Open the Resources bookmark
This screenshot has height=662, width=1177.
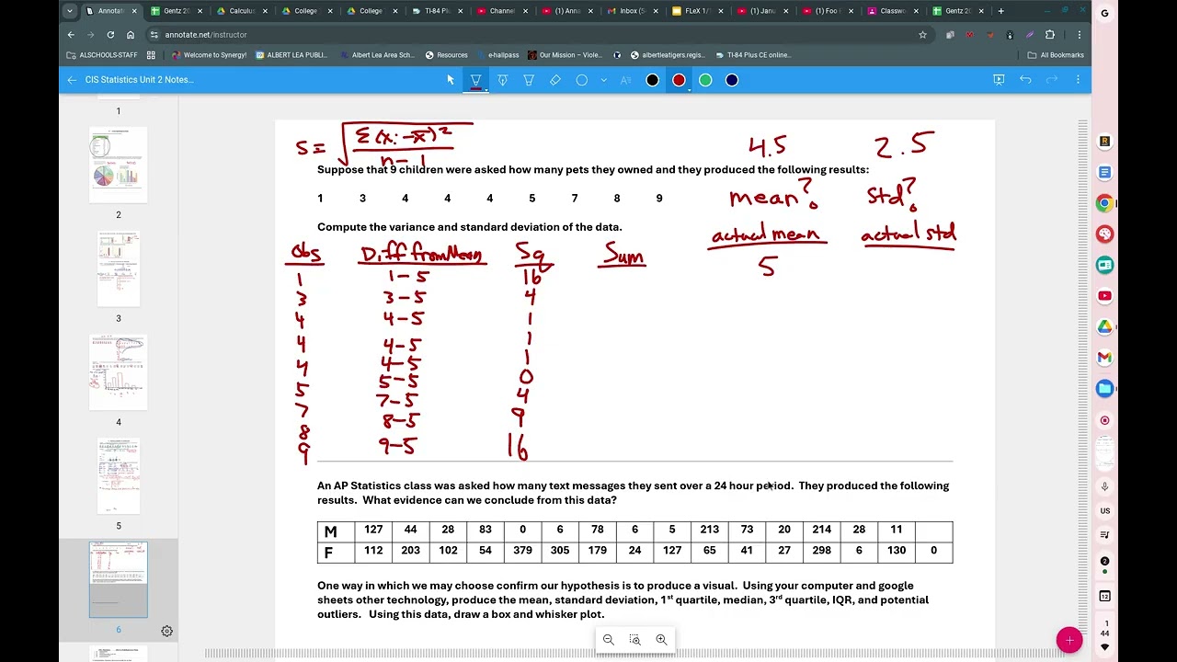[x=446, y=55]
